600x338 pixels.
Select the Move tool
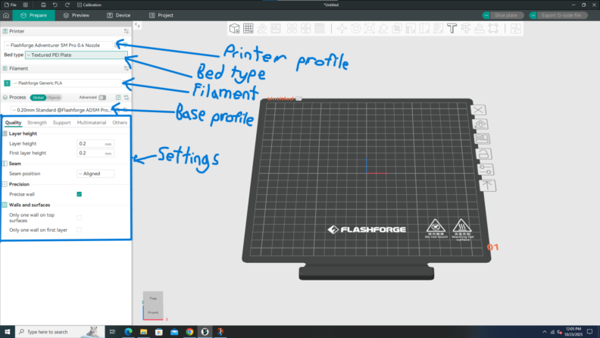342,28
